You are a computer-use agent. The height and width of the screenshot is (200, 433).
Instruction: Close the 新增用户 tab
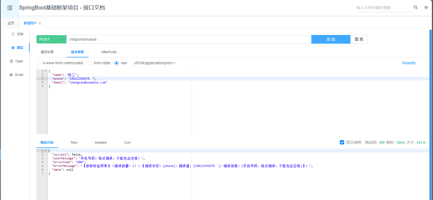(x=40, y=23)
